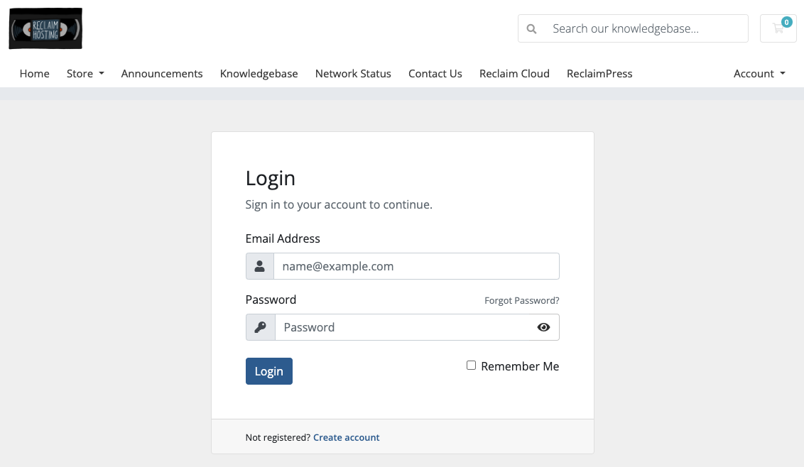Open the Account dropdown menu

click(759, 73)
